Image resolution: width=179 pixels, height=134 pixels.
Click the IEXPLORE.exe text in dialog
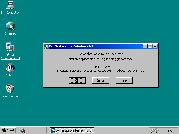(x=100, y=67)
